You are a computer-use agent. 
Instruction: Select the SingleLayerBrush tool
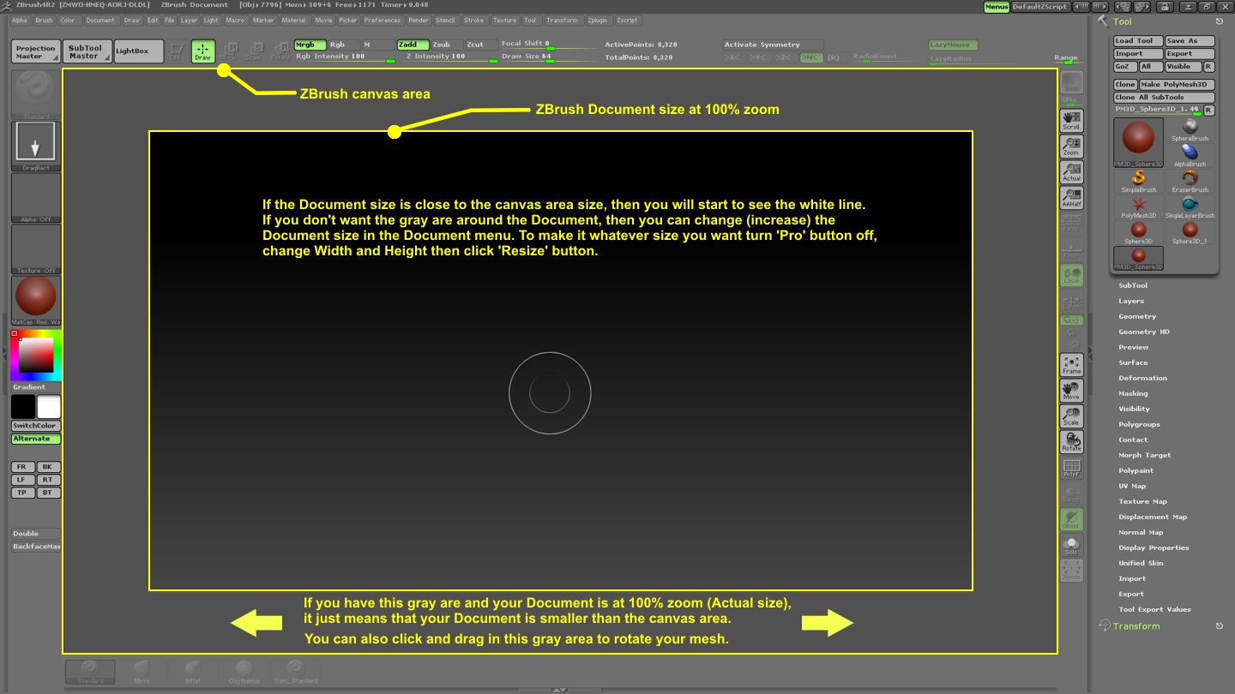(x=1190, y=206)
